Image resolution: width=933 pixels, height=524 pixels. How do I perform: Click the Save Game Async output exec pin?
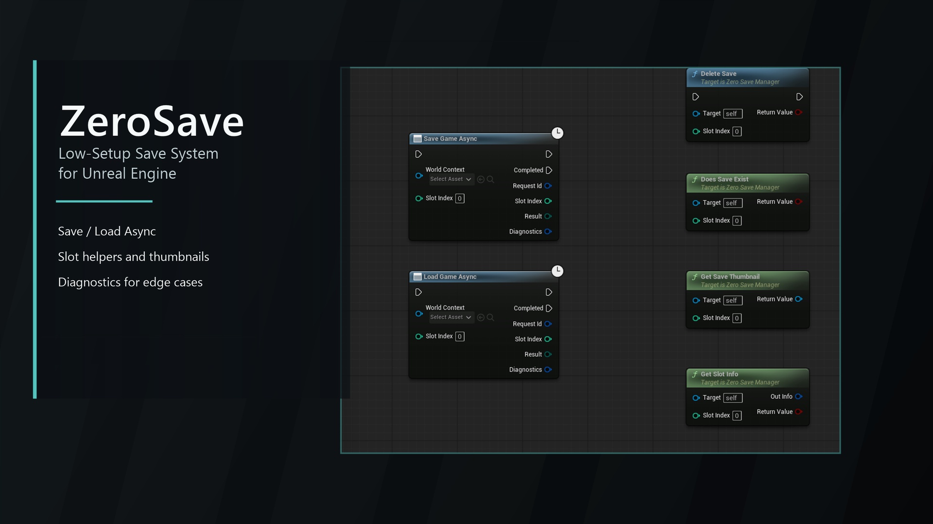pyautogui.click(x=549, y=154)
